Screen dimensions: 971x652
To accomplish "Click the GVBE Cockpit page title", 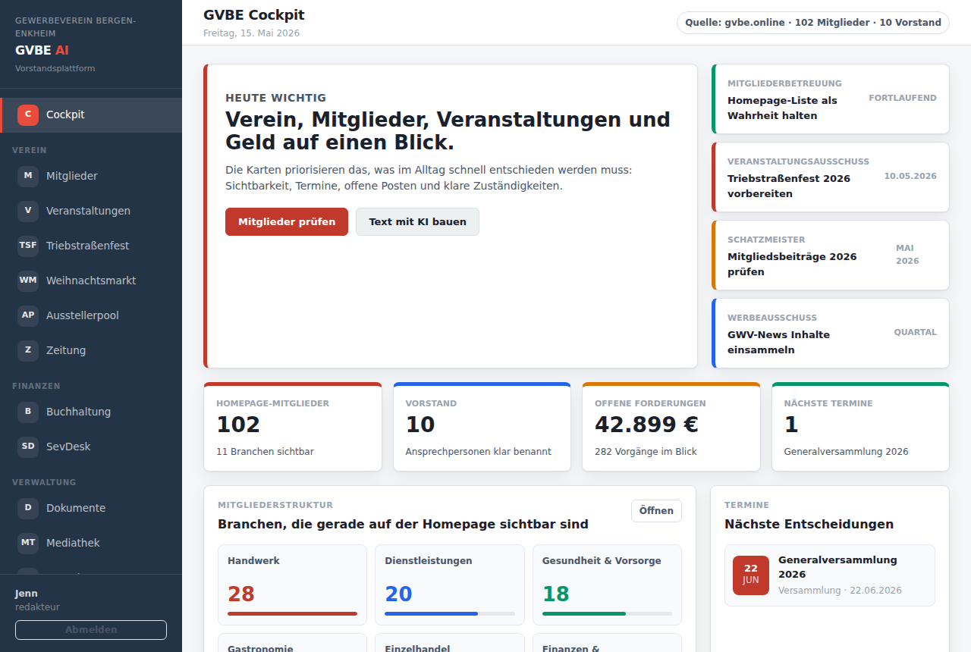I will coord(254,14).
